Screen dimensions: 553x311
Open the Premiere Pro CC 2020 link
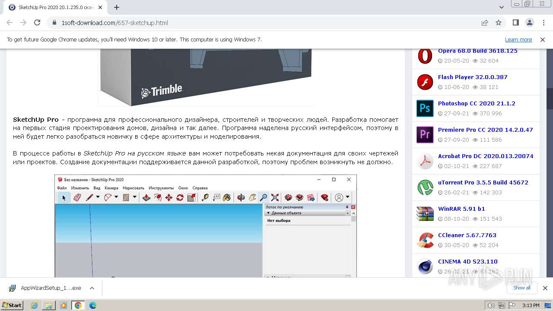coord(486,130)
